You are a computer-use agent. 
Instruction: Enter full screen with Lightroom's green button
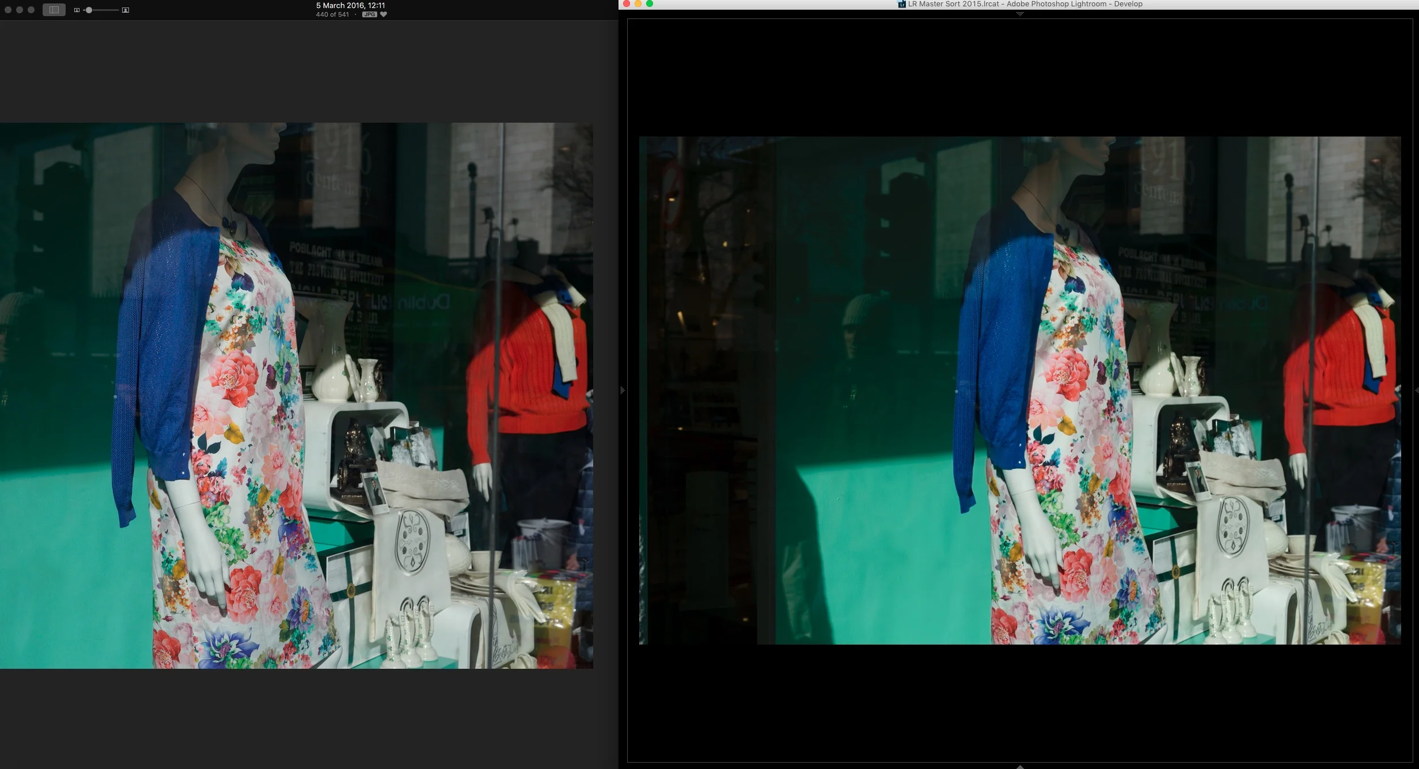coord(650,3)
